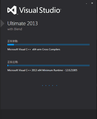Click the Visual Studio infinity logo icon
The image size is (97, 119).
point(12,10)
